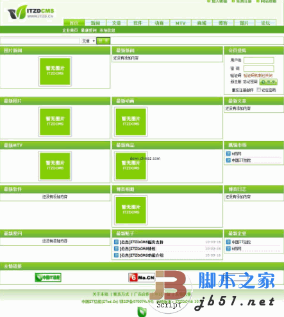
Task: Click icon beside ITZDCMS服务支持 post
Action: click(116, 242)
